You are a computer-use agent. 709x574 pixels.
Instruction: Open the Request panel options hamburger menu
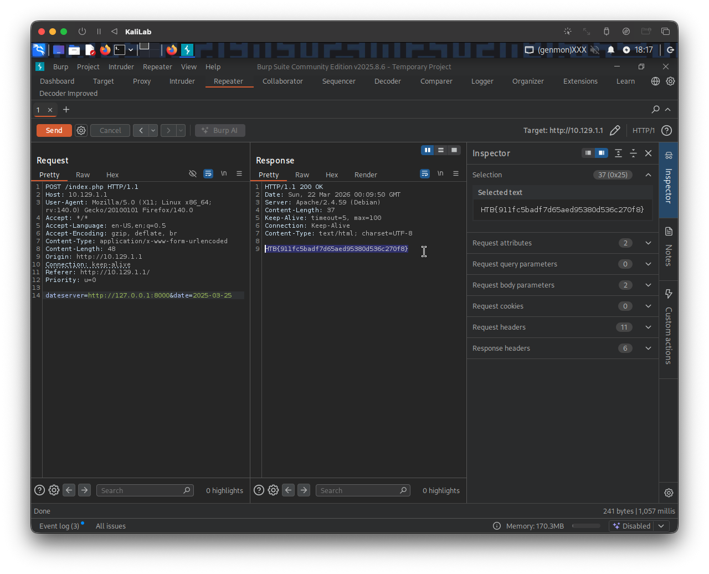pyautogui.click(x=239, y=173)
